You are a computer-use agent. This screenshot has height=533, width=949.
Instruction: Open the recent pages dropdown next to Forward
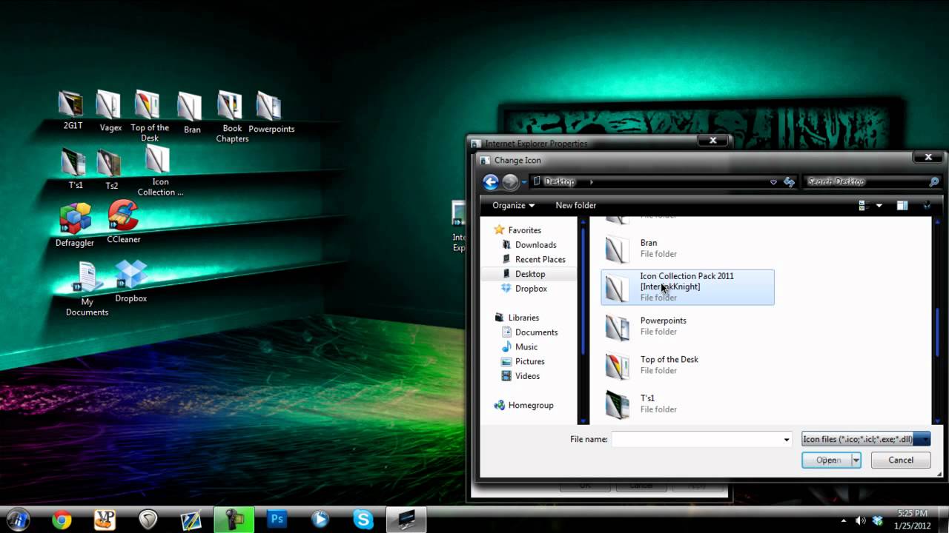[x=524, y=181]
